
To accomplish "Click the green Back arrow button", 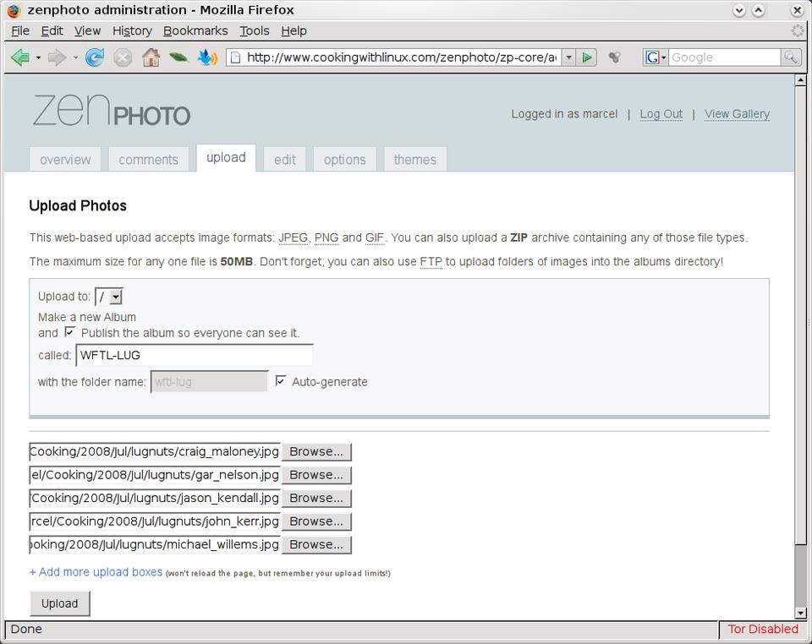I will click(20, 57).
